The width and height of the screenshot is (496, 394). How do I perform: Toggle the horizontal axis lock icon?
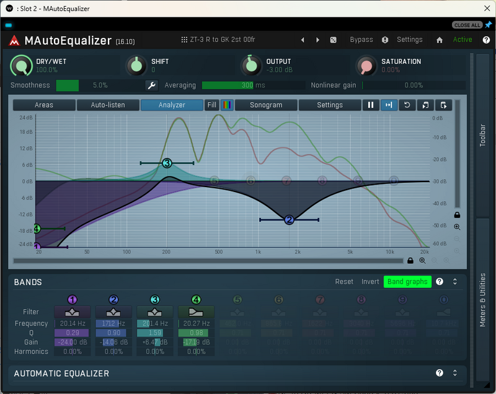coord(410,261)
